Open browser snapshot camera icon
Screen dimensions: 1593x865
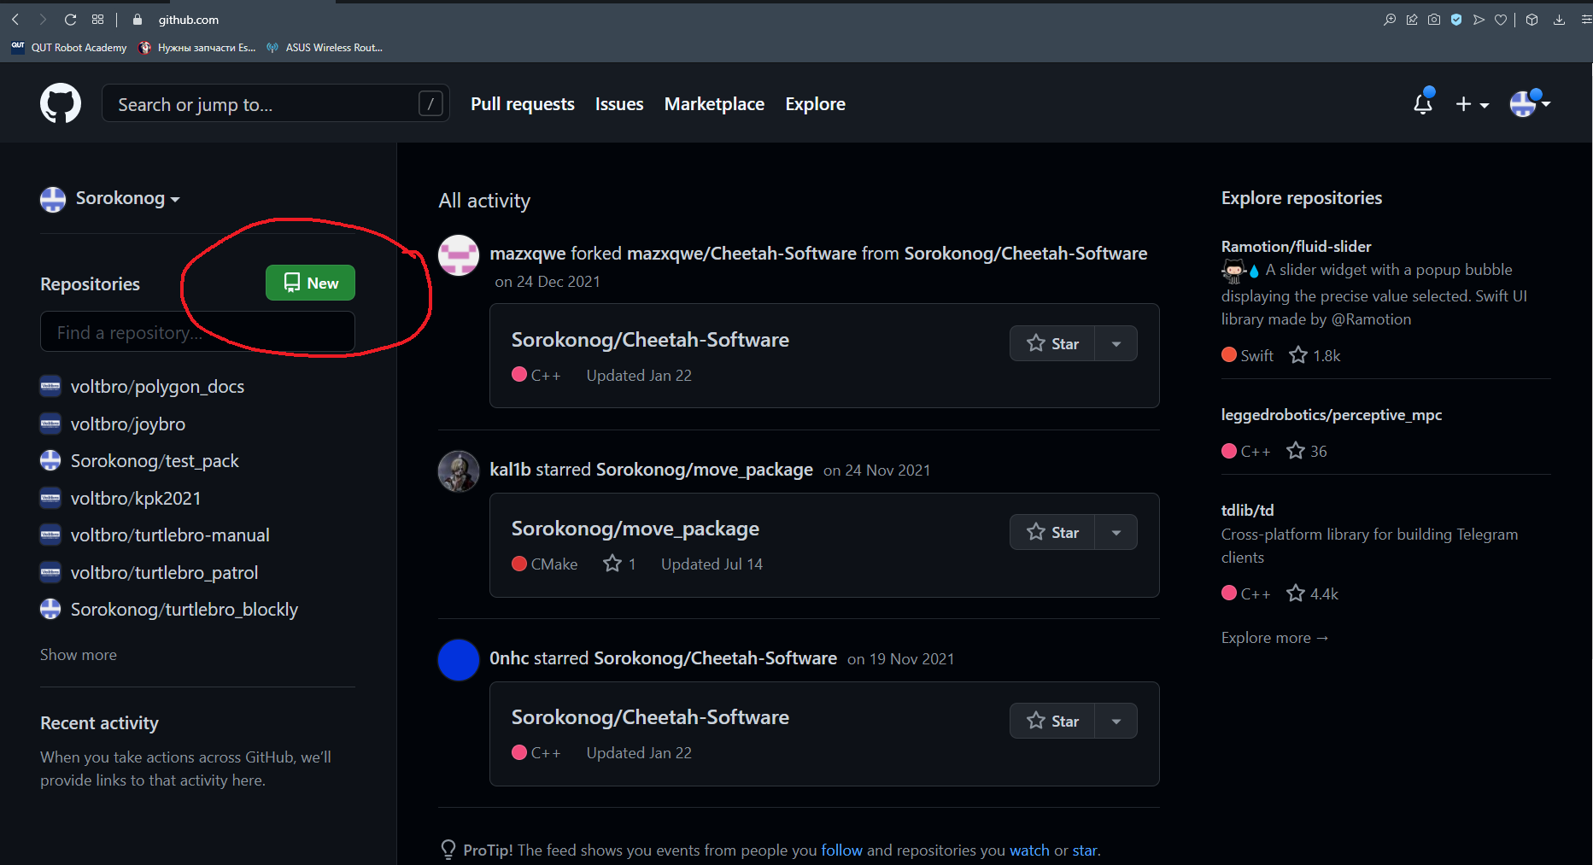click(1434, 20)
